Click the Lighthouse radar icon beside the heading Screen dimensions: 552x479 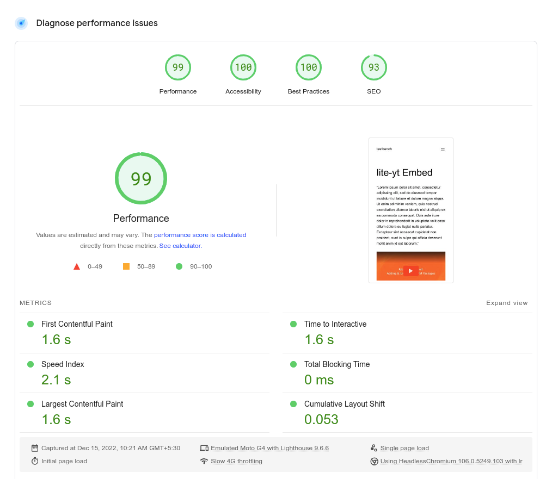pos(21,23)
